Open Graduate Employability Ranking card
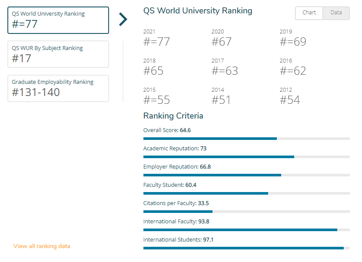The image size is (362, 262). pos(58,88)
